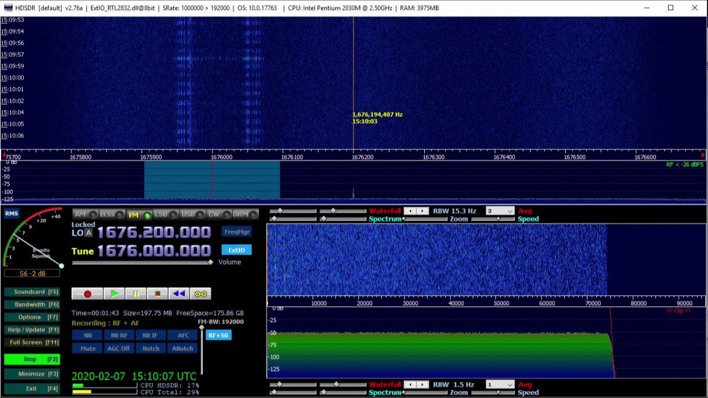
Task: Click the lower red Waterfall label
Action: (x=385, y=385)
